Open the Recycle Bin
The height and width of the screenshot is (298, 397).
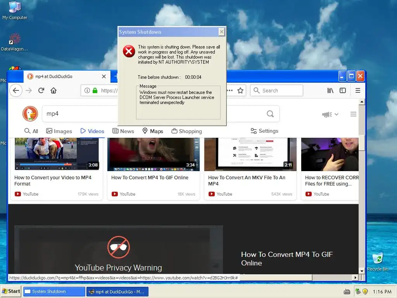point(378,262)
